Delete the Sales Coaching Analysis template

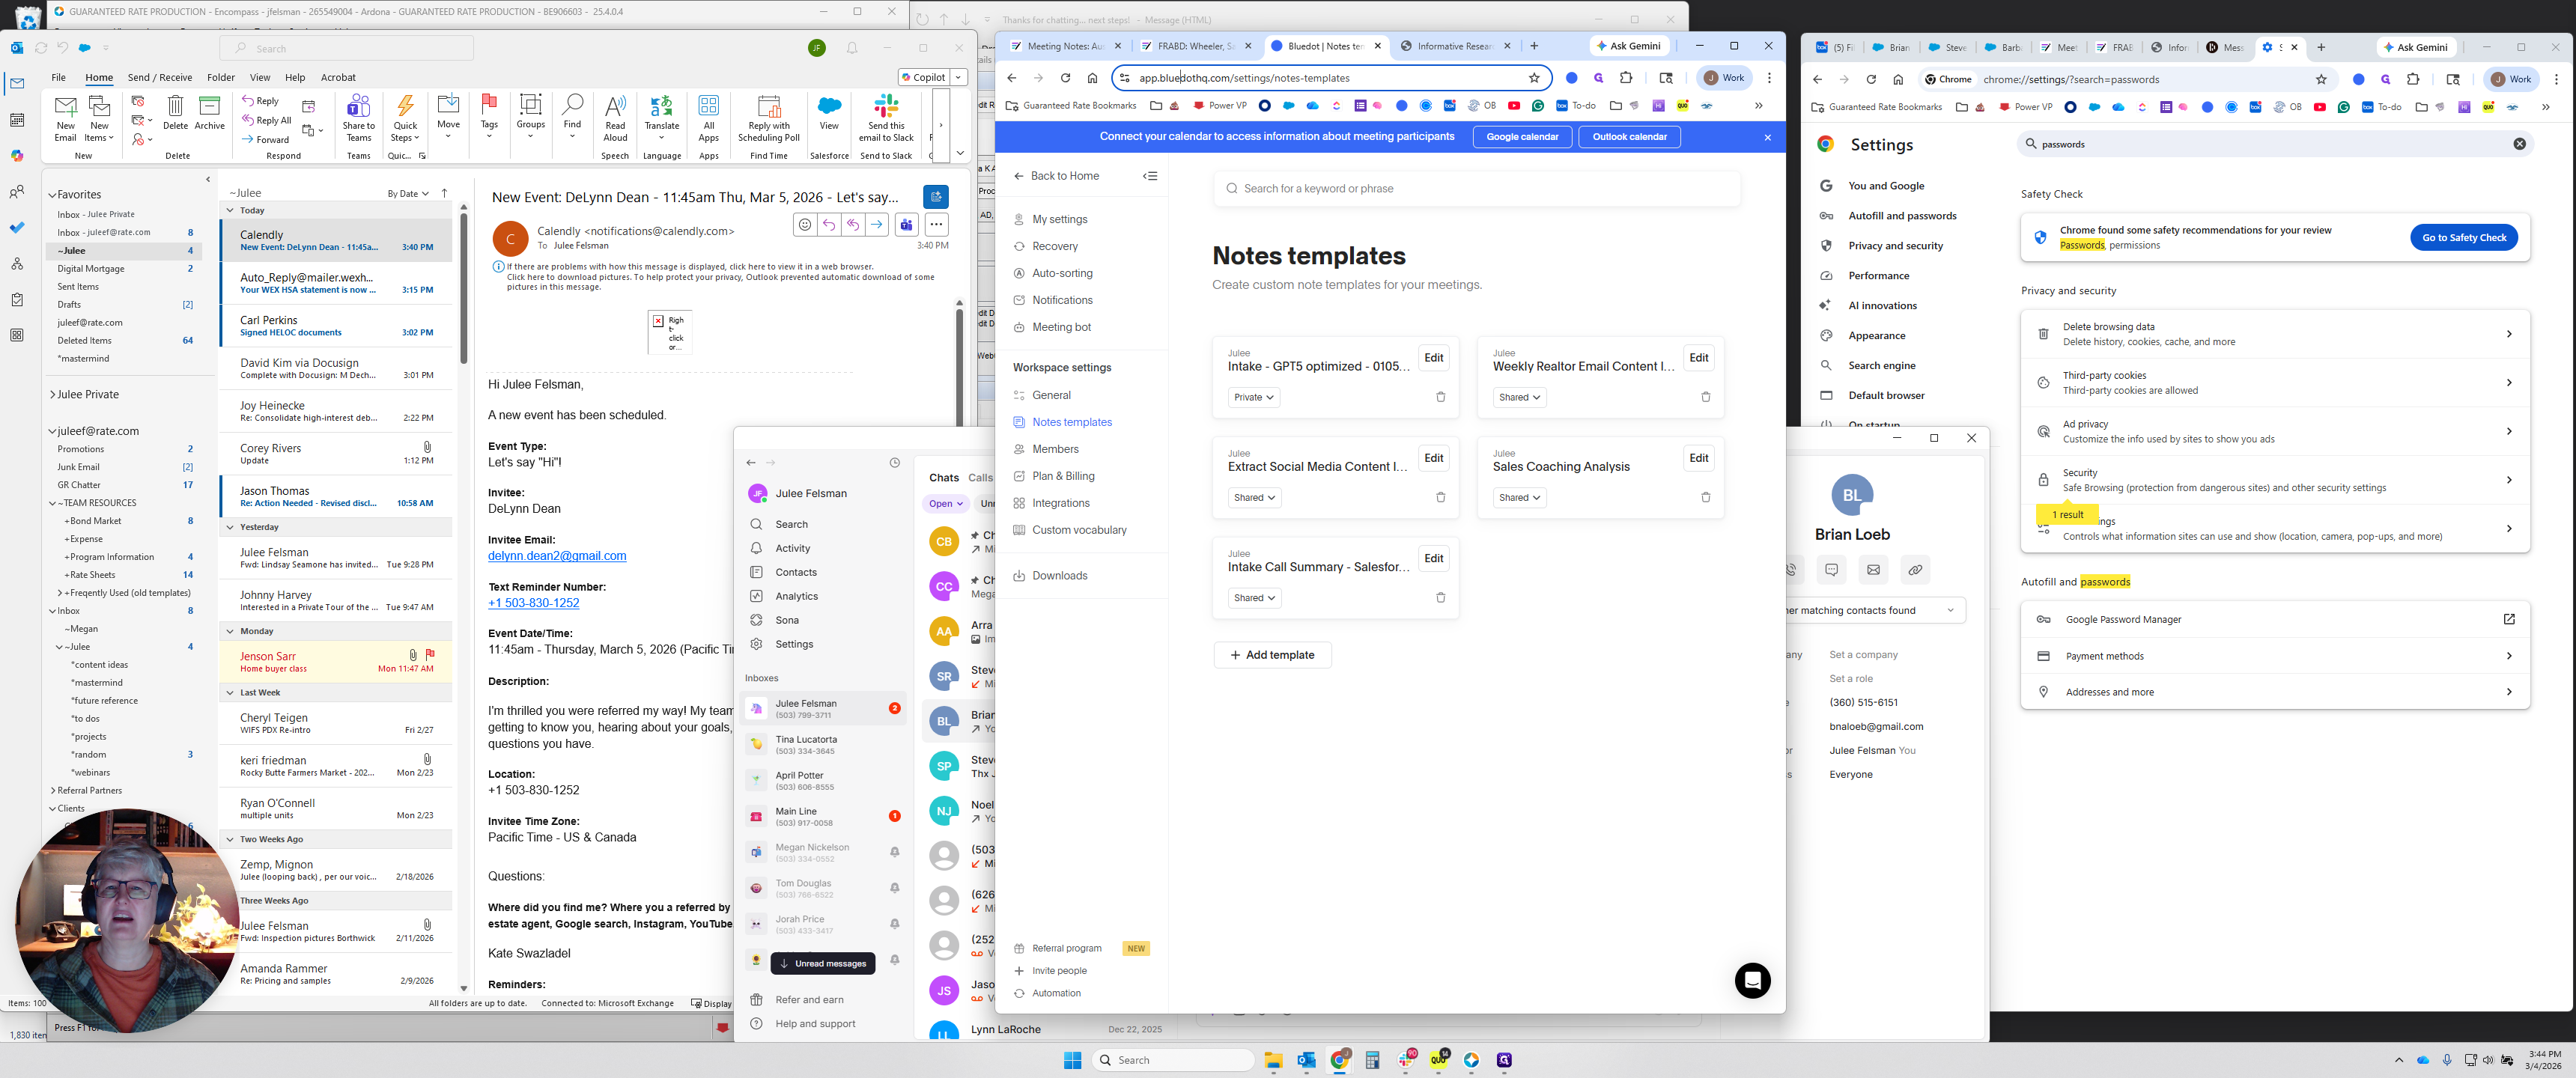[x=1705, y=497]
